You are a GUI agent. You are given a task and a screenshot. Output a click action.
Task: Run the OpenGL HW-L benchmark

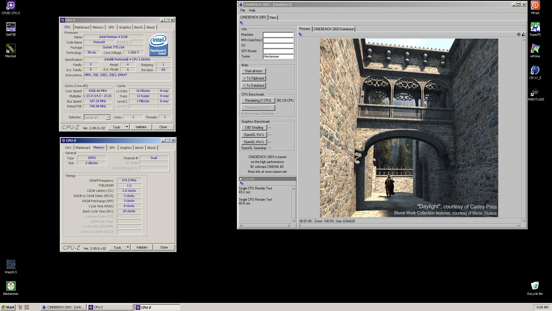point(254,142)
